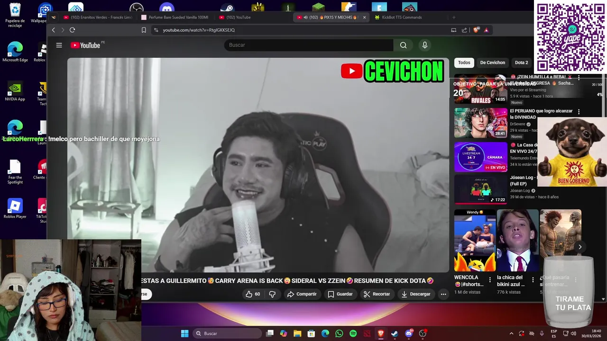This screenshot has height=341, width=607.
Task: Open the RIVALES 14:05 video thumbnail
Action: click(480, 90)
